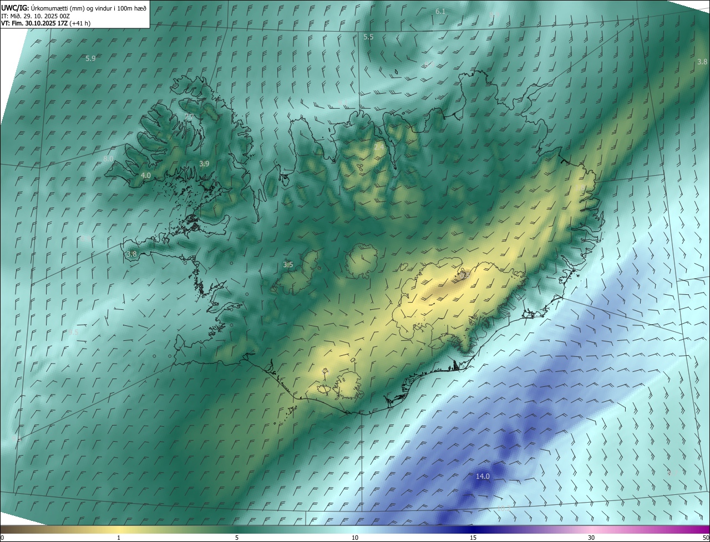The image size is (710, 542).
Task: Click the 14.0 maximum value over the sea
Action: [x=483, y=477]
